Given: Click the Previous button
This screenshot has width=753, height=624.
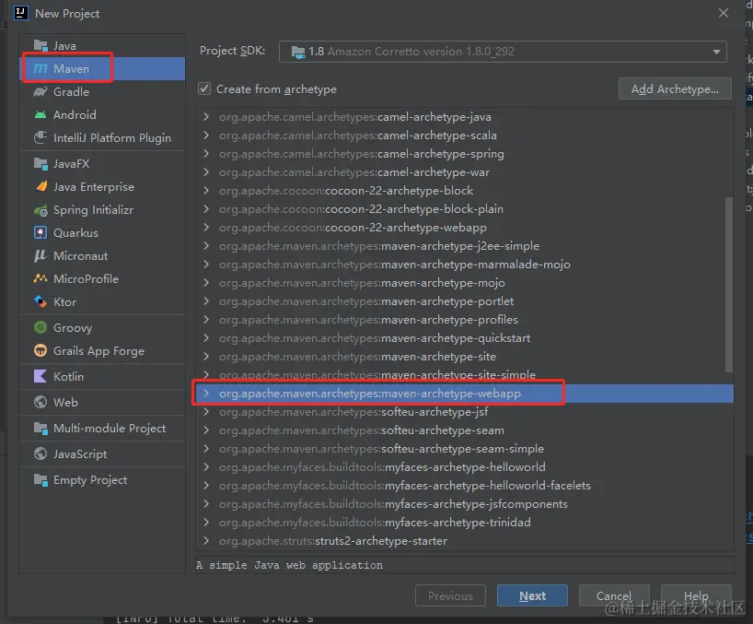Looking at the screenshot, I should click(450, 596).
